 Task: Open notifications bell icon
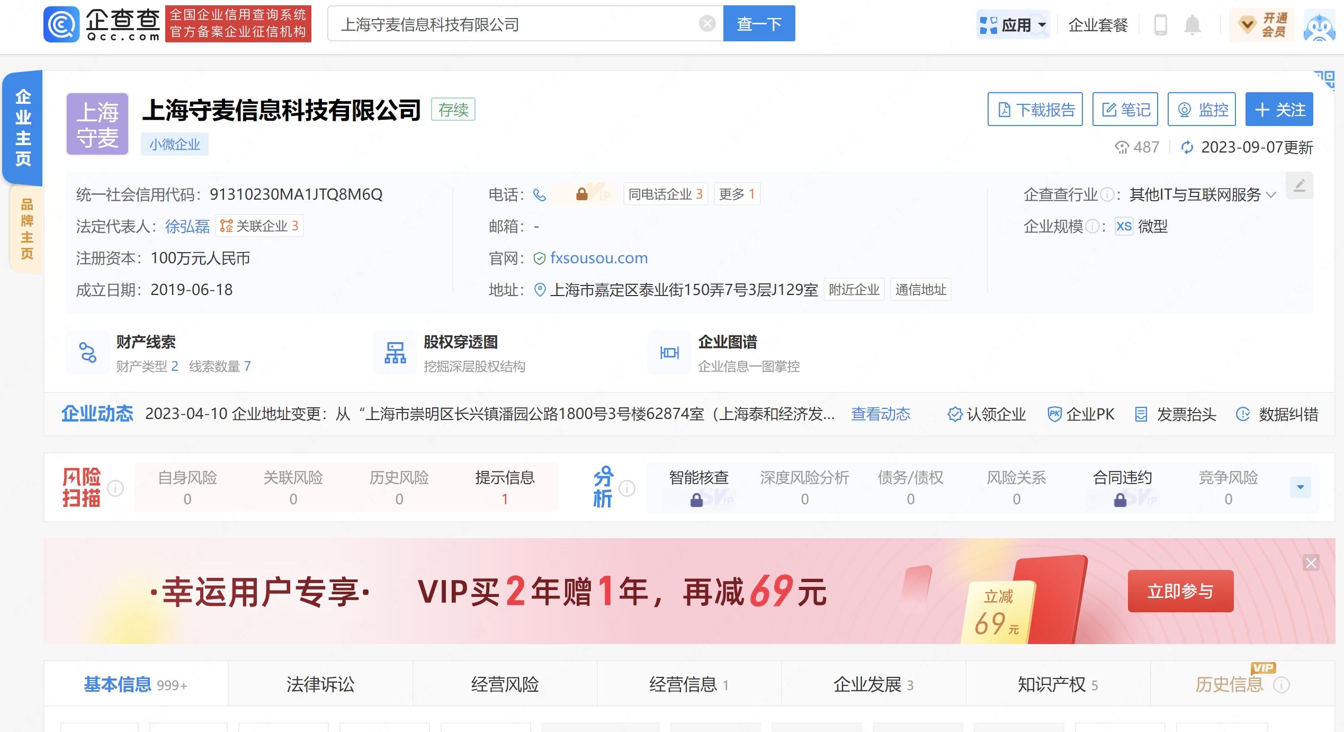pos(1192,25)
